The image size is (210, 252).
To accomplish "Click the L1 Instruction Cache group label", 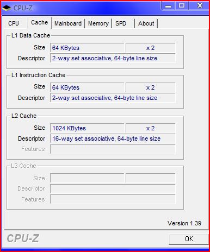I will 38,75.
